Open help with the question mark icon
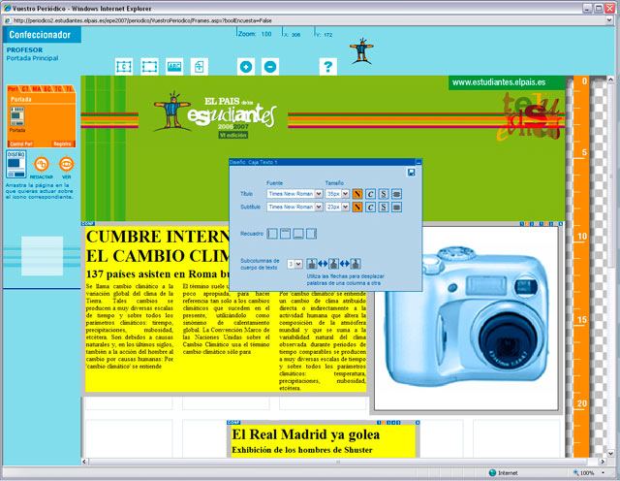Image resolution: width=620 pixels, height=481 pixels. coord(328,67)
